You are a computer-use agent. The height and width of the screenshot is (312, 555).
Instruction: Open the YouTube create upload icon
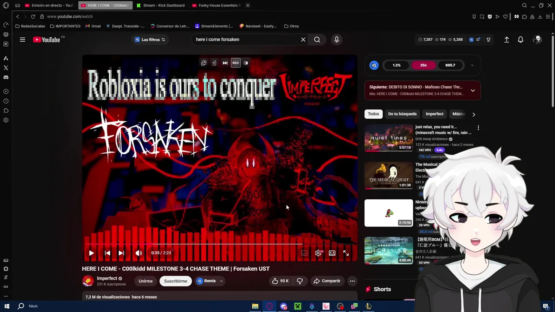[506, 39]
